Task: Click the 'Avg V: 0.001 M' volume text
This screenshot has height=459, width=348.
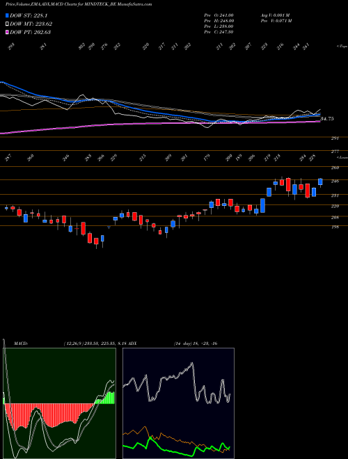Action: click(275, 15)
